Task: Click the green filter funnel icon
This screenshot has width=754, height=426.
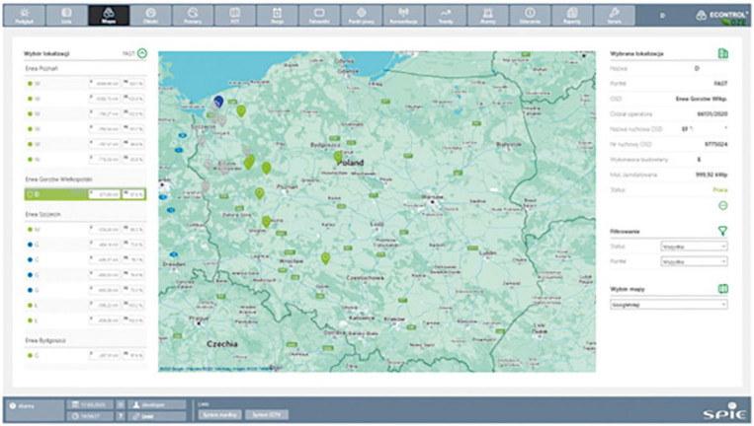Action: [x=722, y=231]
